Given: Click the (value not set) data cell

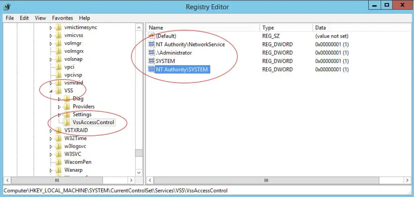Looking at the screenshot, I should [332, 36].
